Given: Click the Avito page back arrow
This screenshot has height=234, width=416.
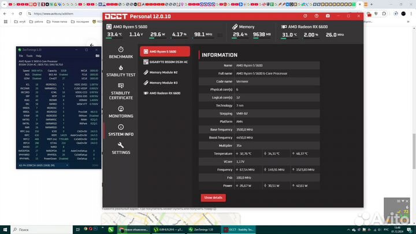Looking at the screenshot, I should pyautogui.click(x=92, y=45).
